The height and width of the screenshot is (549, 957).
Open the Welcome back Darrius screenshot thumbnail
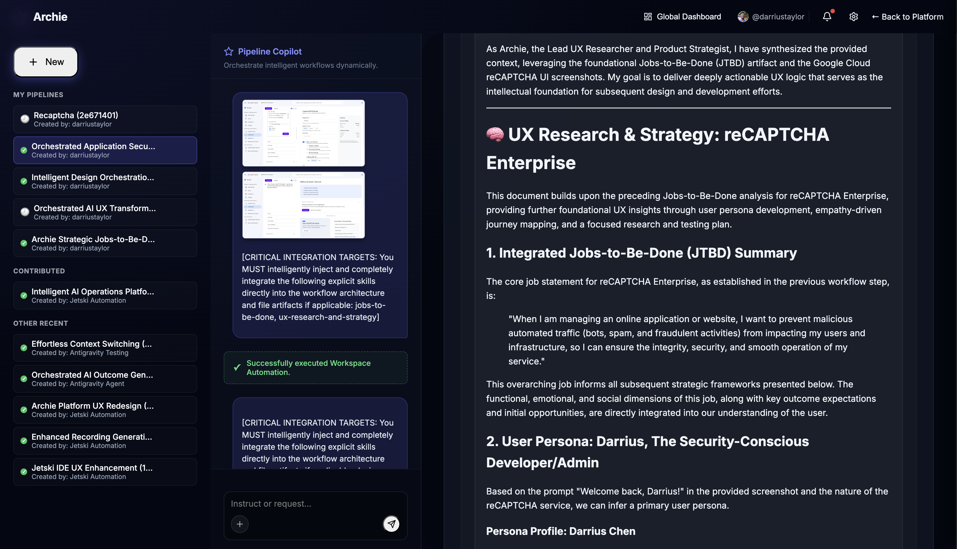tap(303, 205)
